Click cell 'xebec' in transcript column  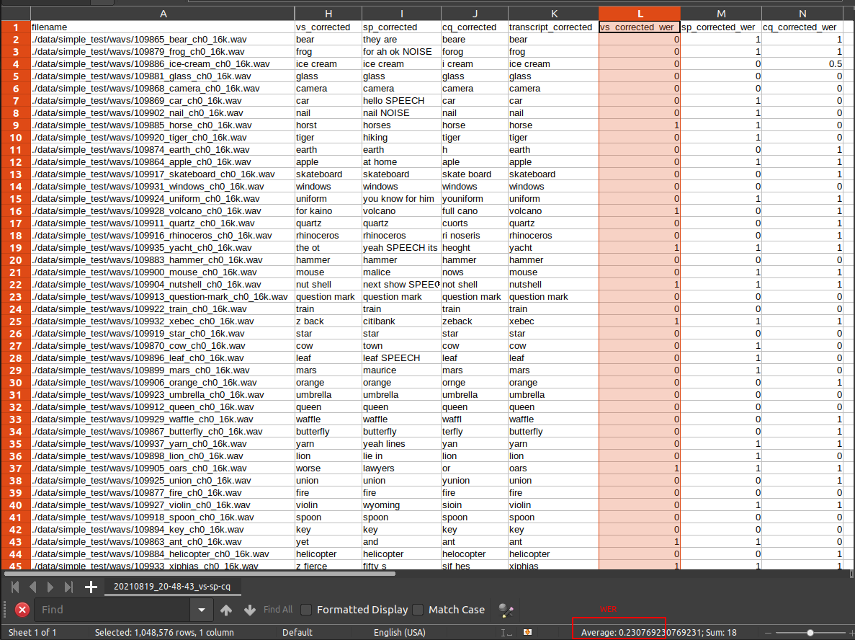pyautogui.click(x=553, y=321)
